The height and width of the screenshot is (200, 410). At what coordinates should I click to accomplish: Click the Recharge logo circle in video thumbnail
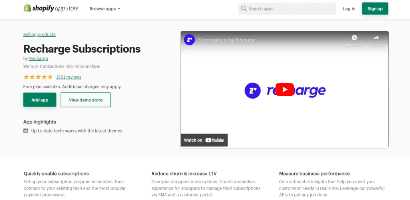pyautogui.click(x=252, y=90)
